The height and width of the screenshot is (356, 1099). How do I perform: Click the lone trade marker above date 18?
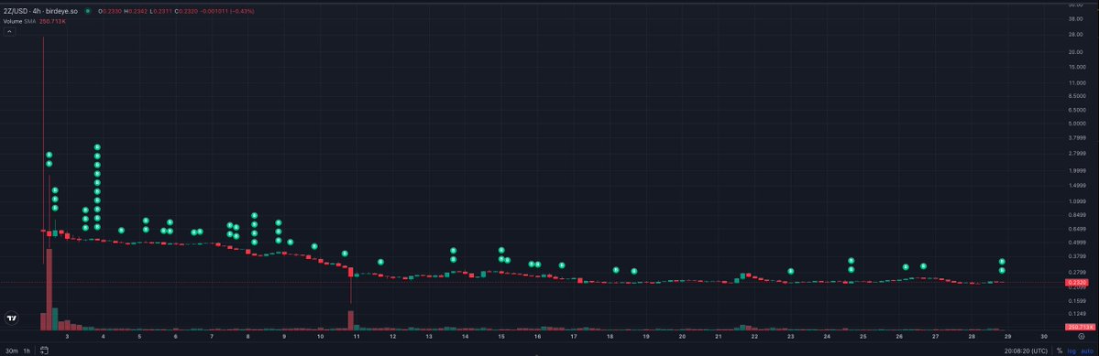tap(615, 270)
